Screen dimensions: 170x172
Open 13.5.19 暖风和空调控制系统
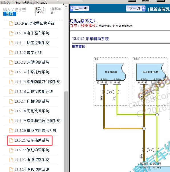(x=37, y=121)
